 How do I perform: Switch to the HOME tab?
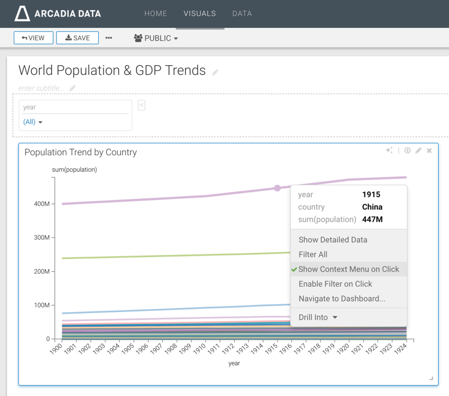(x=155, y=14)
